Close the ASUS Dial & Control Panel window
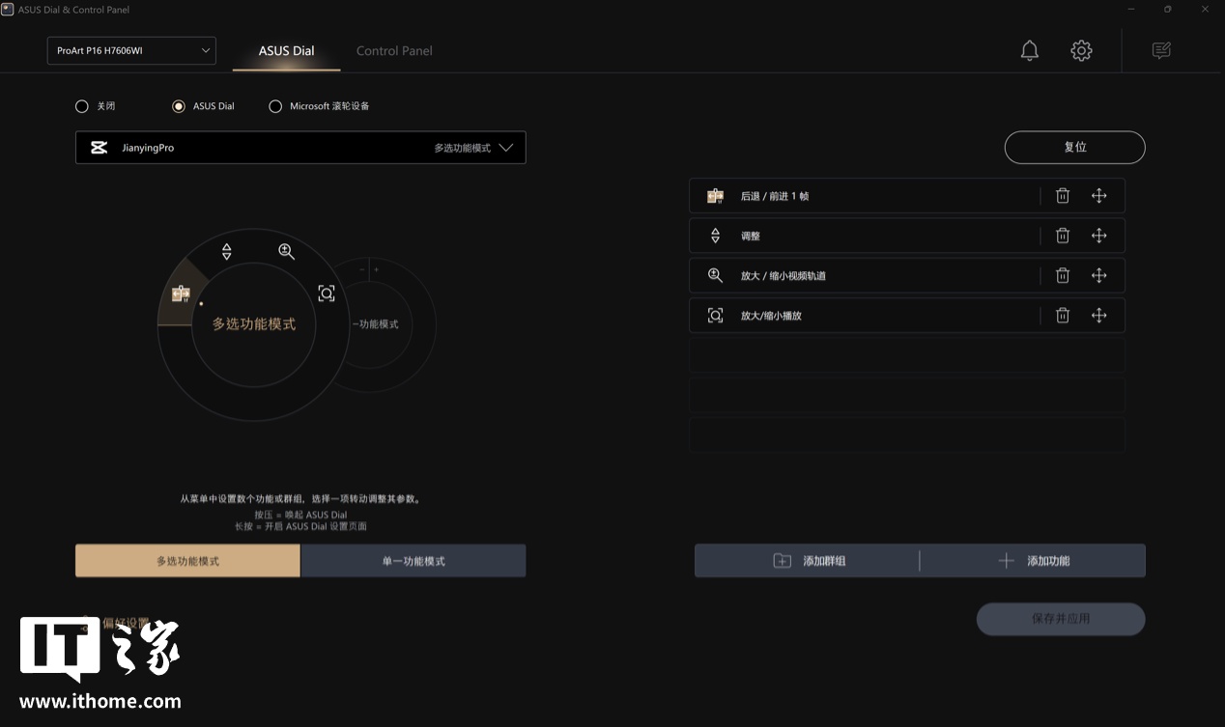The image size is (1225, 727). [1204, 9]
